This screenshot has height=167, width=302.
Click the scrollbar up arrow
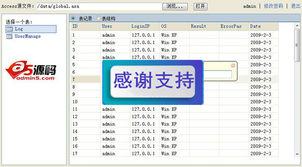(297, 26)
